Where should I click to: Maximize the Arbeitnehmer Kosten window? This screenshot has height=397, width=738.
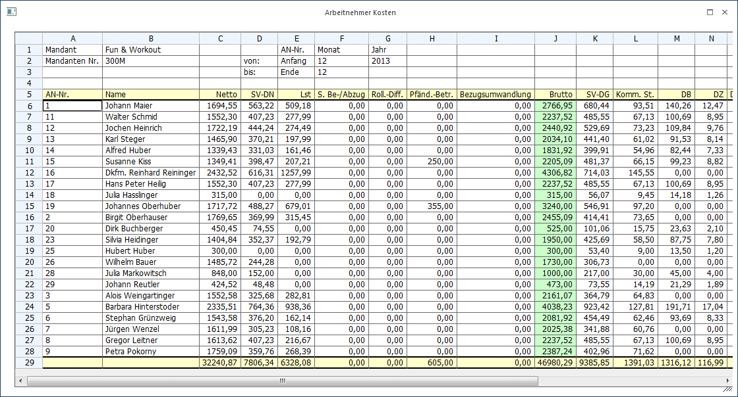click(x=710, y=12)
